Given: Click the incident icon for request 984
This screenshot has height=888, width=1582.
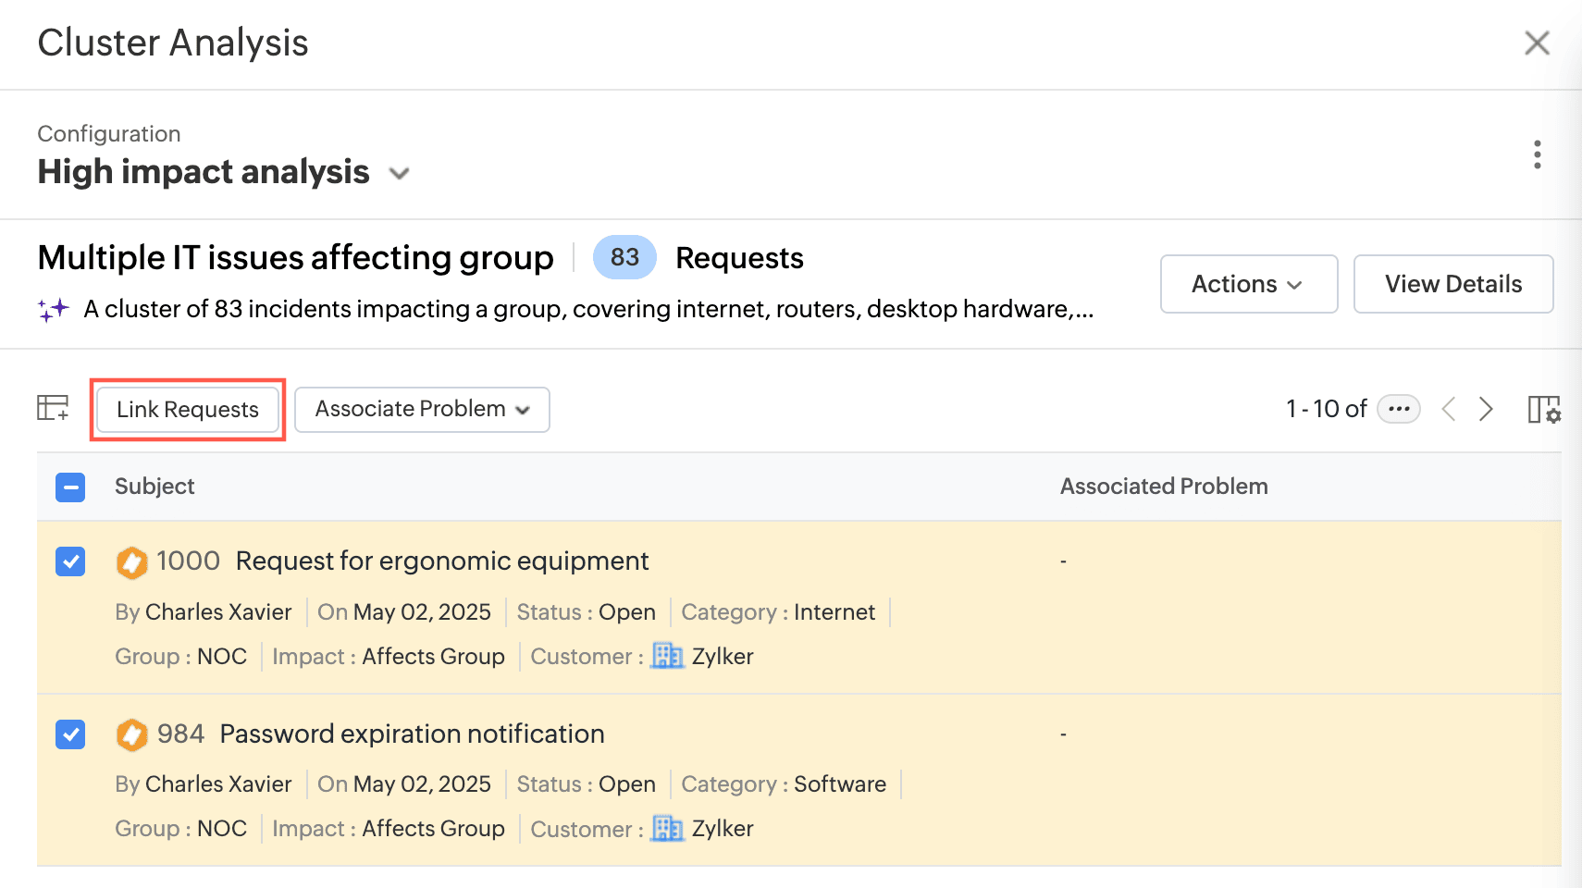Looking at the screenshot, I should click(131, 734).
